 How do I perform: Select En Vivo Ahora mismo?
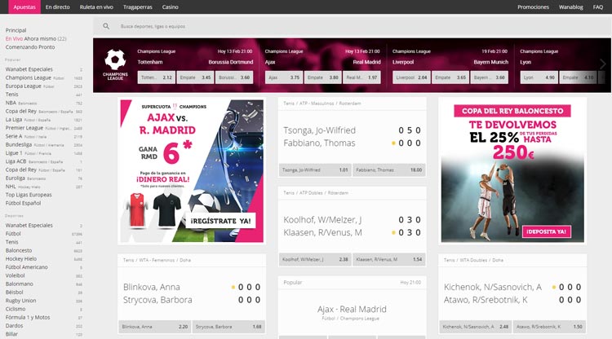(x=36, y=38)
